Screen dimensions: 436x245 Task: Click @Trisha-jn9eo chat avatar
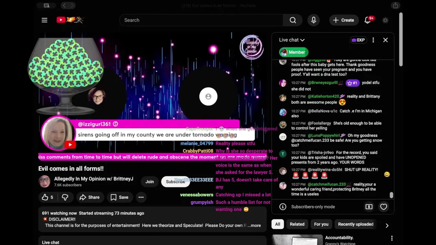coord(283,154)
